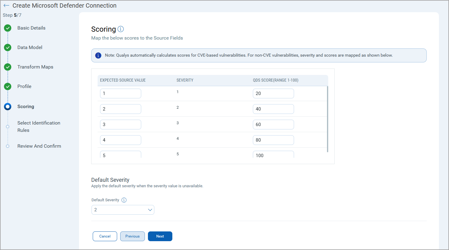The image size is (449, 250).
Task: Click the green checkmark for Basic Details
Action: tap(8, 28)
